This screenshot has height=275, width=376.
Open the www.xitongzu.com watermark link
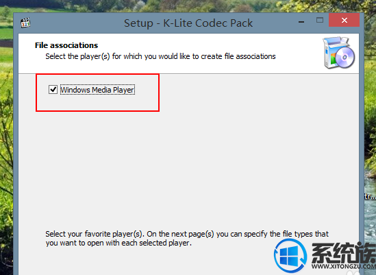click(x=343, y=266)
